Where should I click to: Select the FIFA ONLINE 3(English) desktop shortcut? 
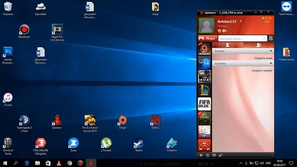tap(41, 146)
